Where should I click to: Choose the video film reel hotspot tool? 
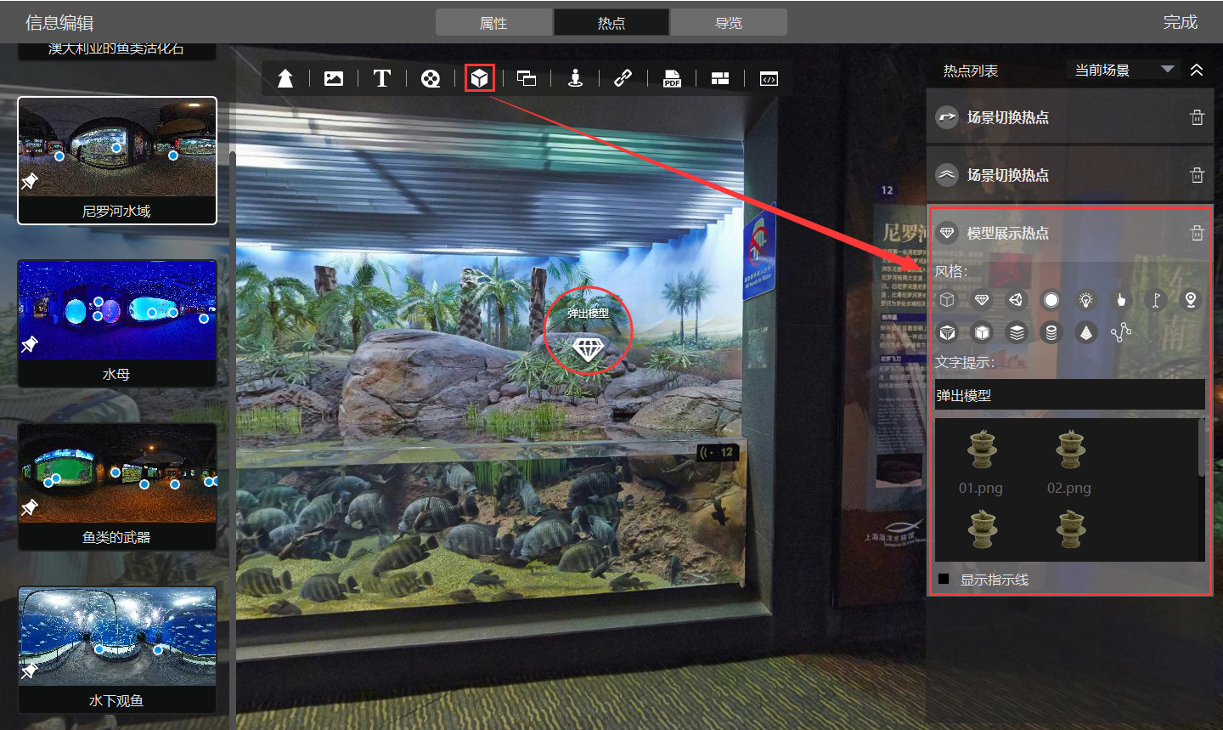[x=431, y=78]
